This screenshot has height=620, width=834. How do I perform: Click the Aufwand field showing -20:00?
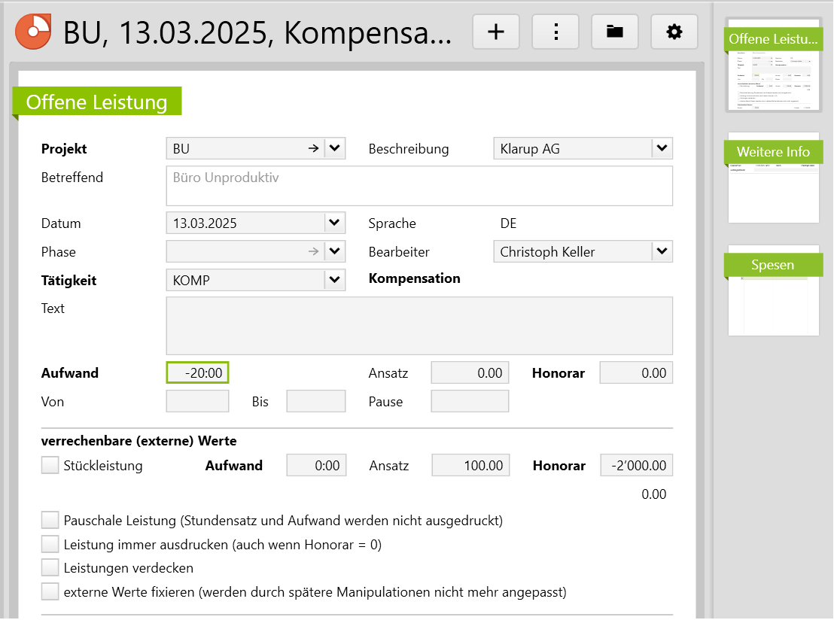click(x=197, y=373)
